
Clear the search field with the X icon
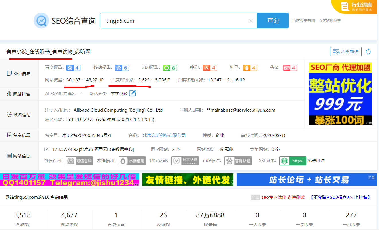tap(250, 21)
